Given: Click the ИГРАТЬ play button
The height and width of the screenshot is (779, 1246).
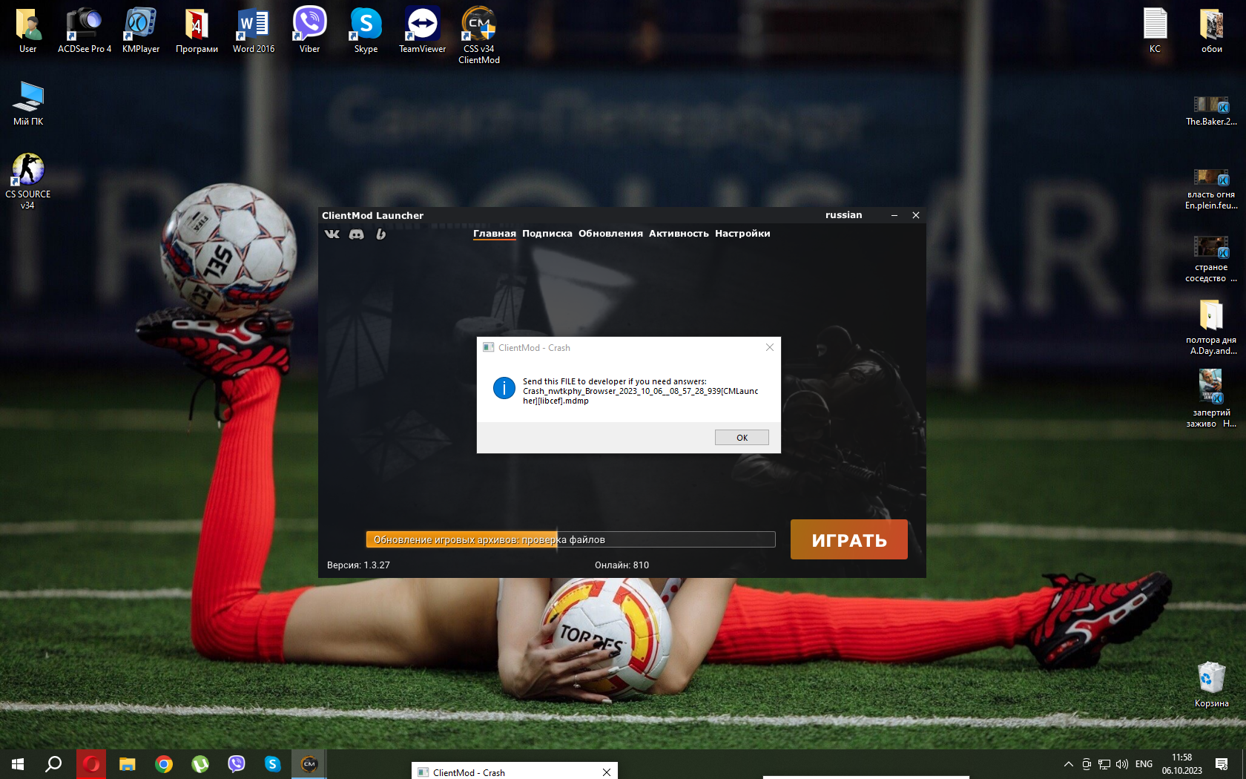Looking at the screenshot, I should [848, 539].
